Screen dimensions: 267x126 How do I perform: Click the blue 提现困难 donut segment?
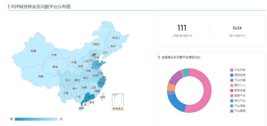click(x=176, y=103)
